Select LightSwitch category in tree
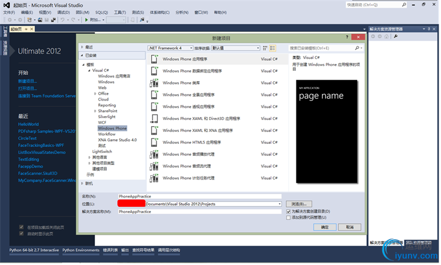441x265 pixels. pos(102,152)
